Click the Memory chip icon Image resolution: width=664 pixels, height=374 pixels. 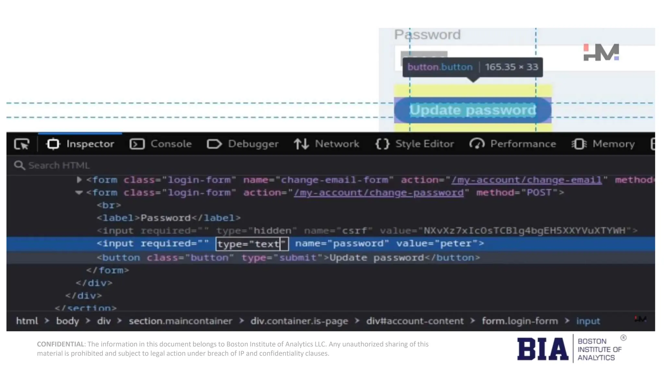[x=579, y=144]
